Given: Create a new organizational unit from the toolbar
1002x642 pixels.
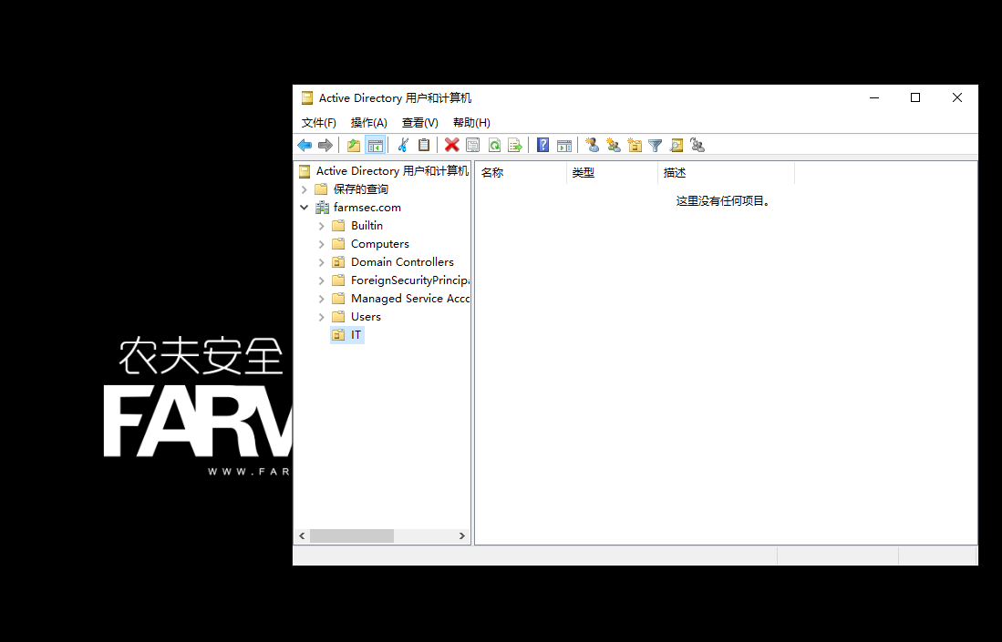Looking at the screenshot, I should click(634, 145).
